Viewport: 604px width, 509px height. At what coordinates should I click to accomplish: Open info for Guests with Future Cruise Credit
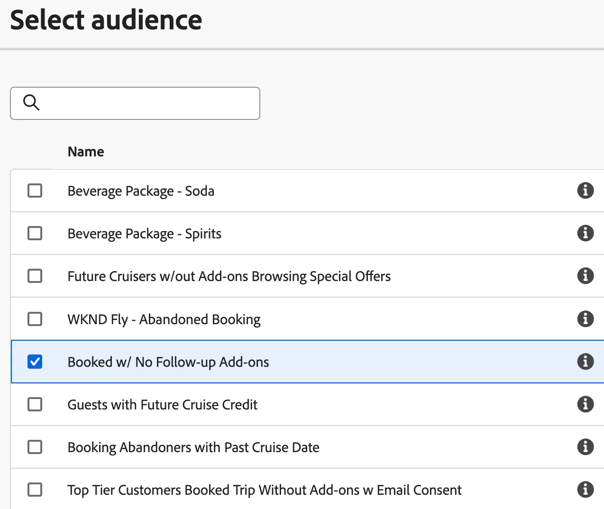pyautogui.click(x=586, y=404)
